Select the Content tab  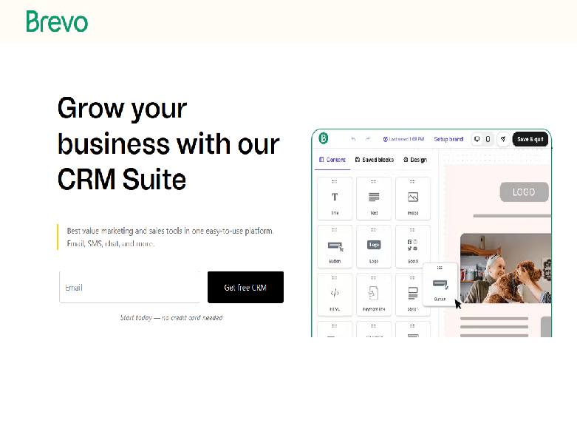[332, 160]
